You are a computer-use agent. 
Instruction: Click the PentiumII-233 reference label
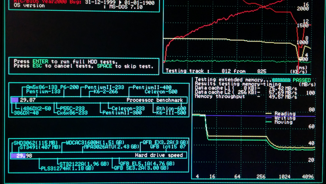pyautogui.click(x=104, y=87)
